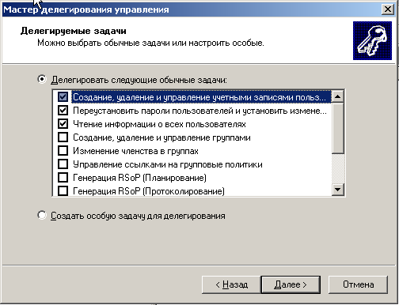Screen dimensions: 399x305
Task: Uncheck 'Переустановить пароли пользователей' checkbox
Action: click(63, 111)
